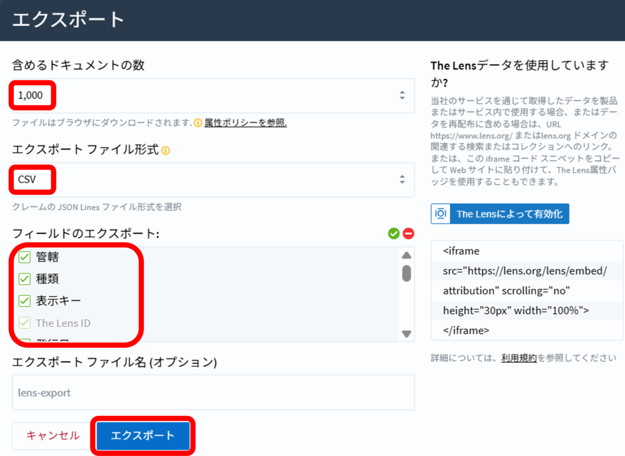Open the 利用規約 link
The image size is (625, 456).
519,358
